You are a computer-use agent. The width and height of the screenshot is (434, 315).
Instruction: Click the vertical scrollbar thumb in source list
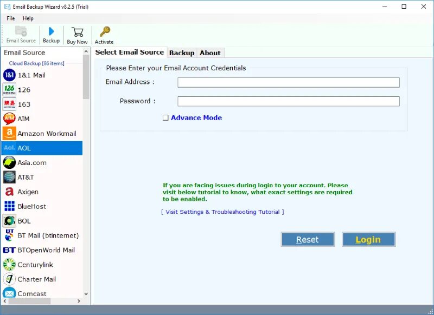coord(86,77)
